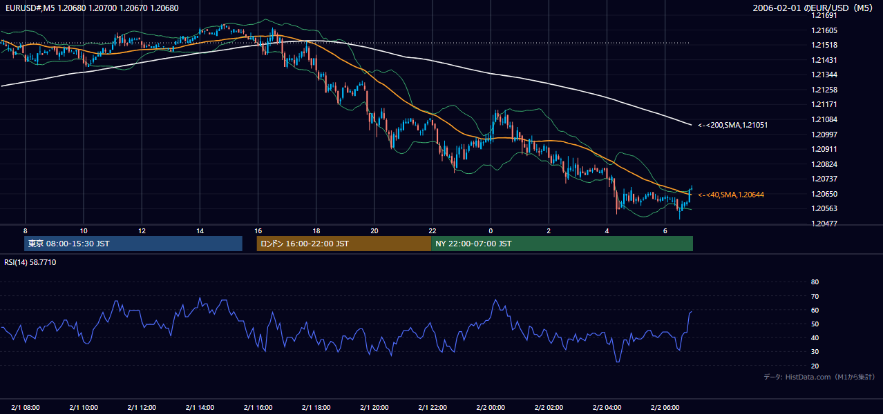Click the 2/1 18:00 time axis label

[316, 407]
